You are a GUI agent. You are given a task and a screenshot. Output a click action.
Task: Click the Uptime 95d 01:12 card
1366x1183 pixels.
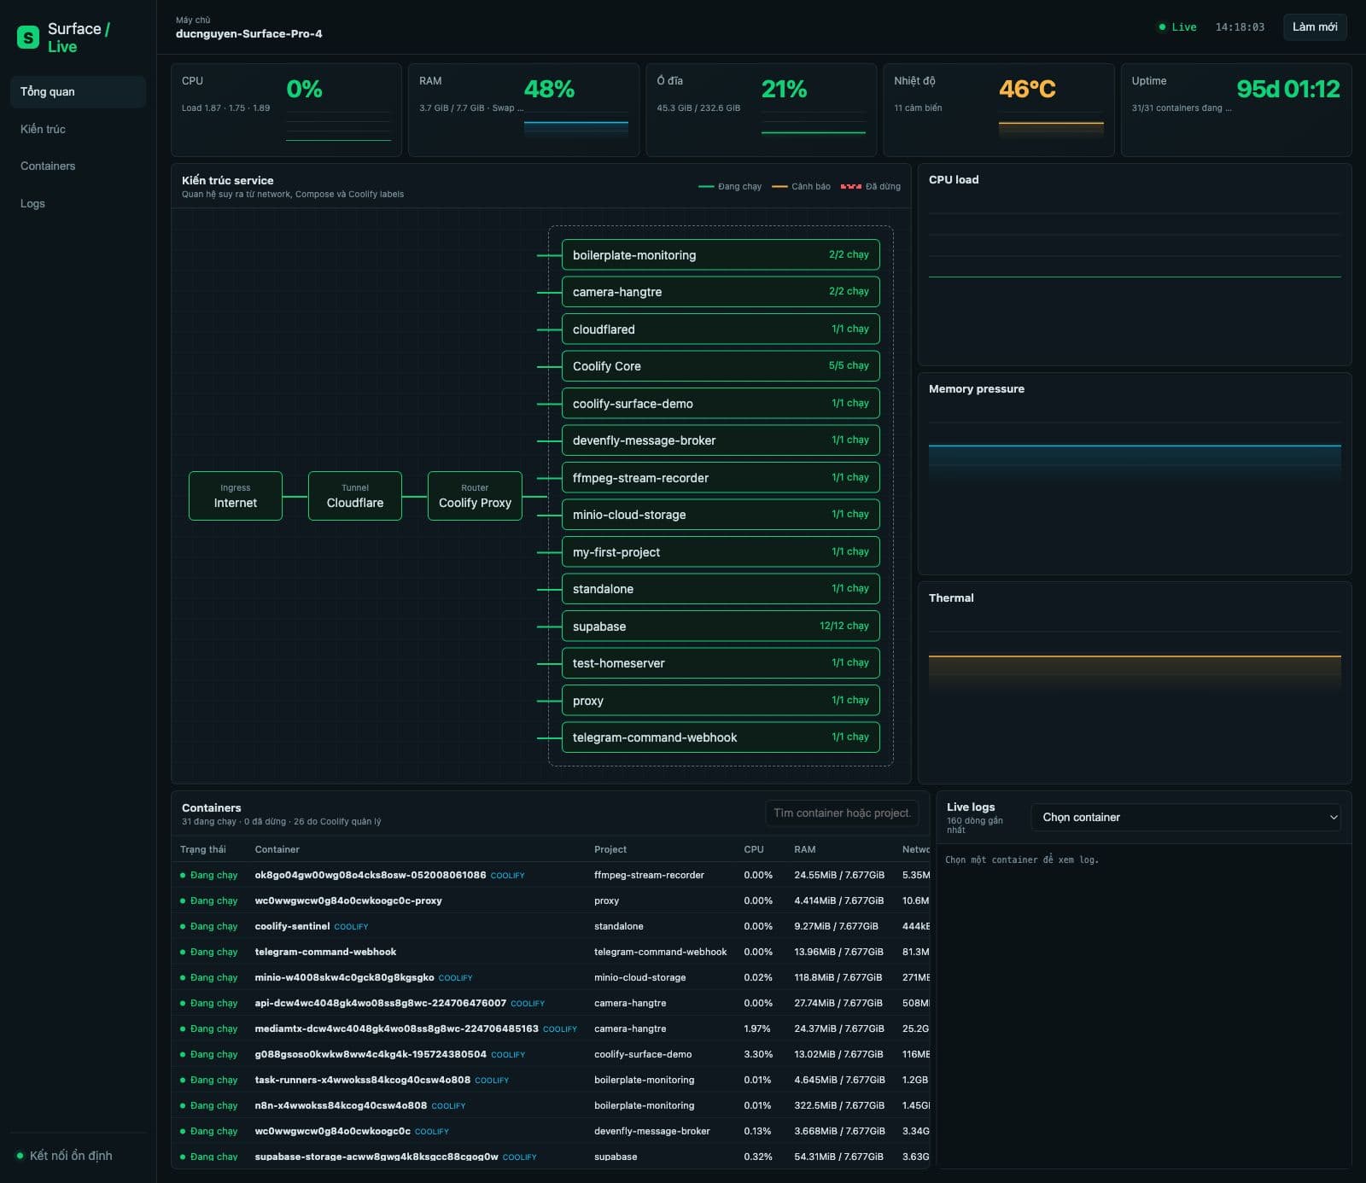[1235, 109]
